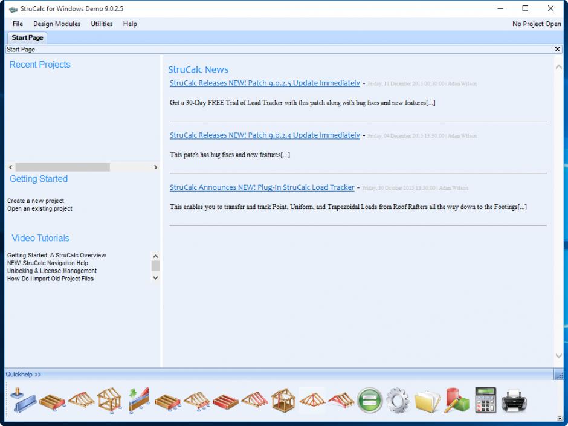Open Unlocking & License Management tutorial

coord(52,271)
